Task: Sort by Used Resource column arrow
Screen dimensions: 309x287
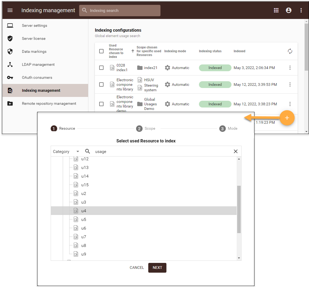Action: [x=133, y=51]
